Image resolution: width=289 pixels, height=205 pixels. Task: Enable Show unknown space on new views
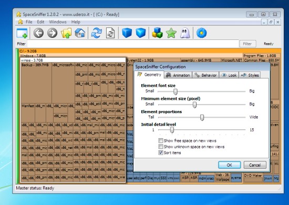(x=161, y=147)
